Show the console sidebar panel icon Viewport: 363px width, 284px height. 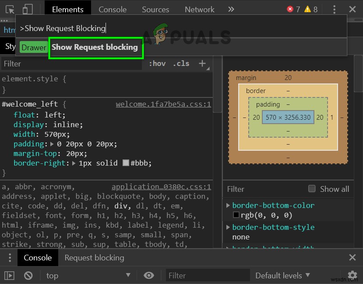(9, 275)
